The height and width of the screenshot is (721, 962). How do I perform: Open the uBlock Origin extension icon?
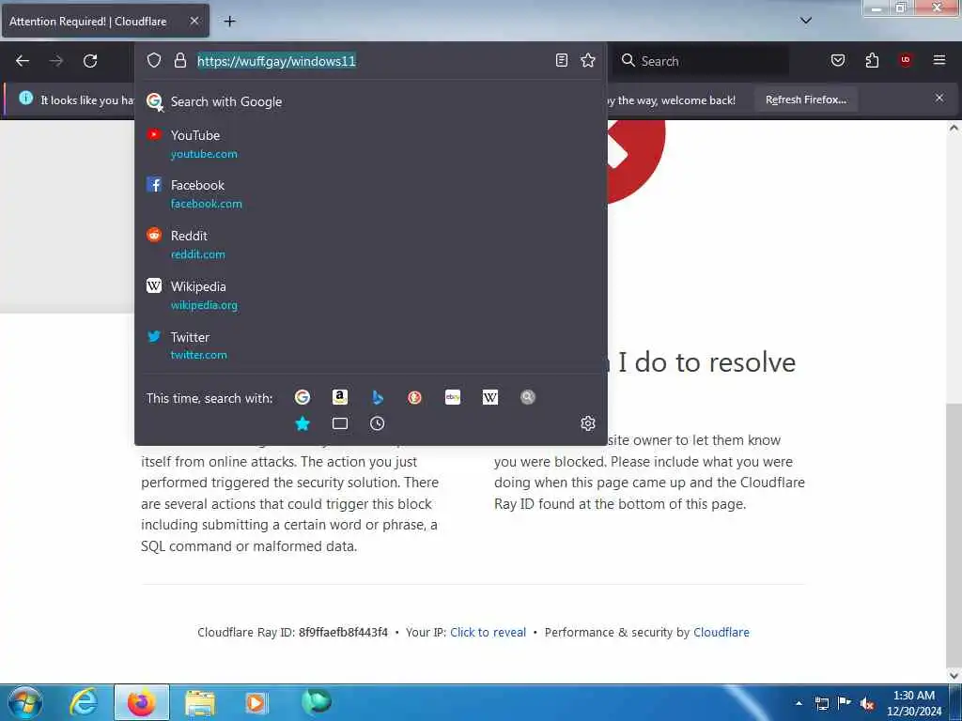point(906,60)
